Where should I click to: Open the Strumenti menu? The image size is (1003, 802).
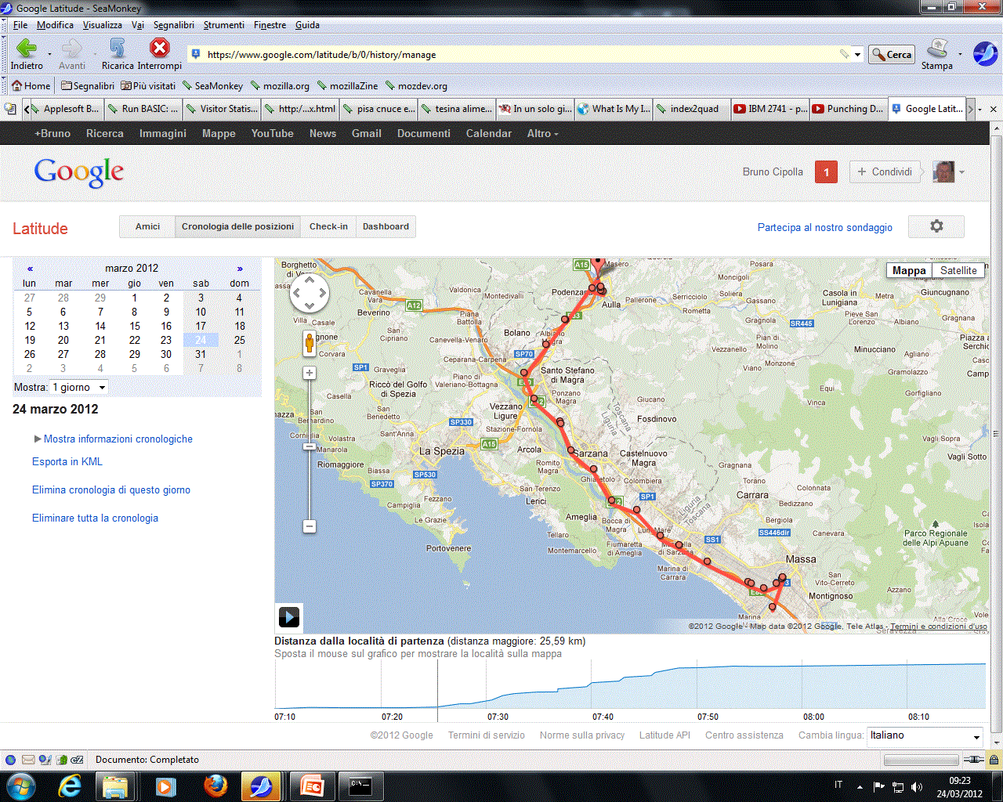pos(224,25)
